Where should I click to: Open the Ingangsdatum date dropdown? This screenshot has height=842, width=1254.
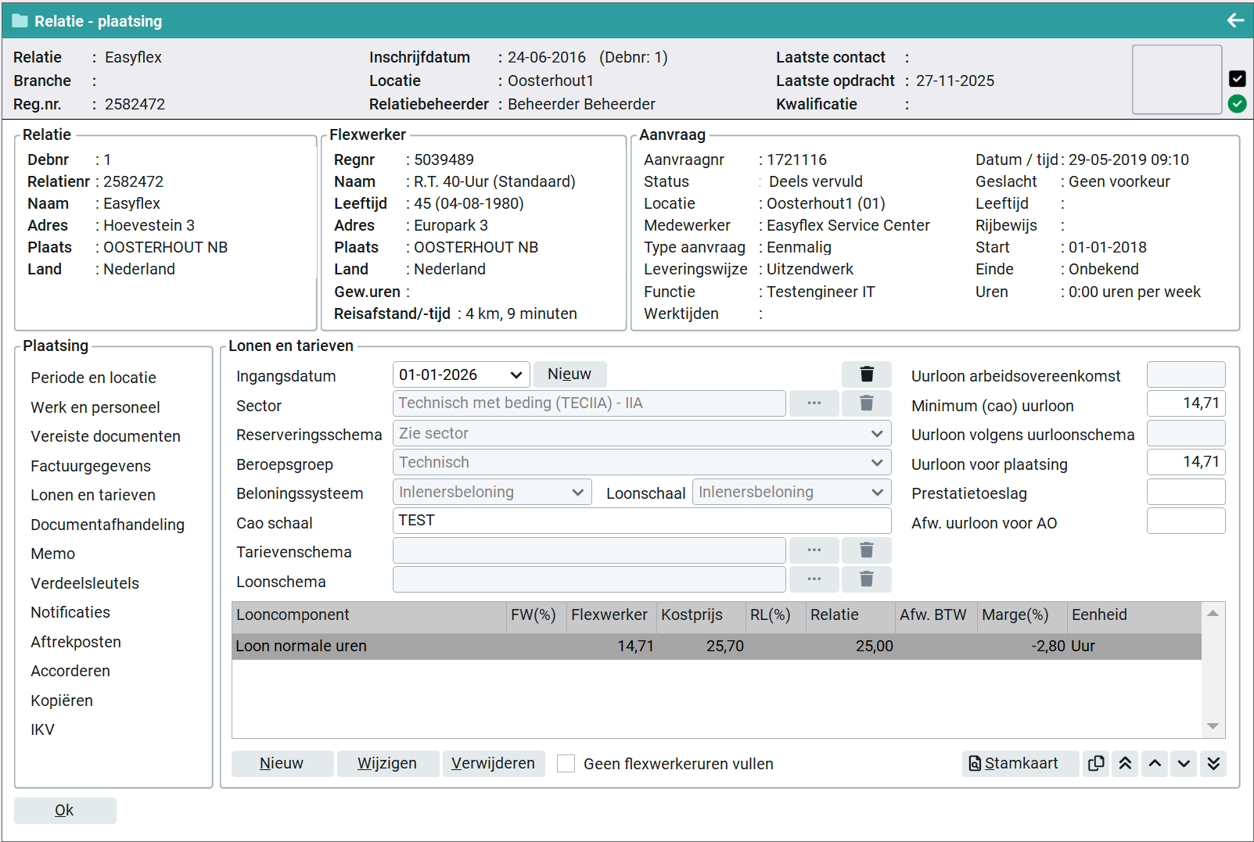coord(516,375)
